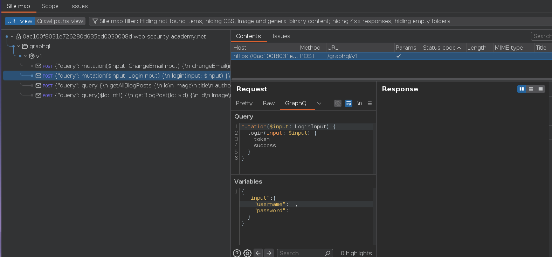Click the Search field in the Request panel
This screenshot has height=257, width=552.
click(305, 253)
